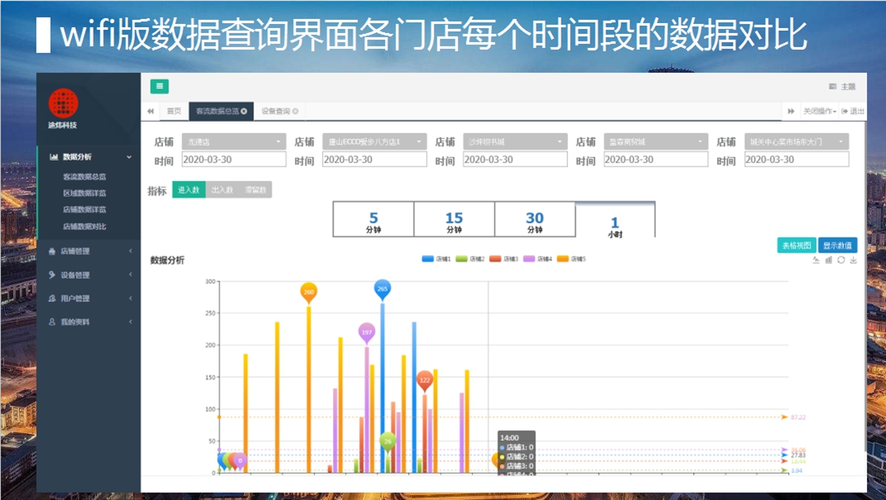This screenshot has height=500, width=886.
Task: Expand the 设备管理 sidebar section
Action: (x=130, y=275)
